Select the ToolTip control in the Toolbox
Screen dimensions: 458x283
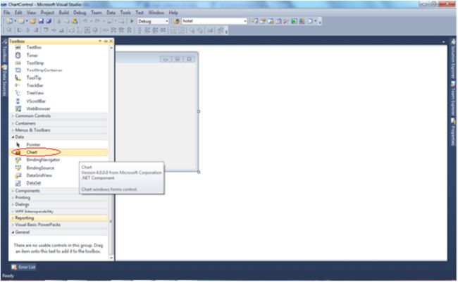(x=58, y=78)
